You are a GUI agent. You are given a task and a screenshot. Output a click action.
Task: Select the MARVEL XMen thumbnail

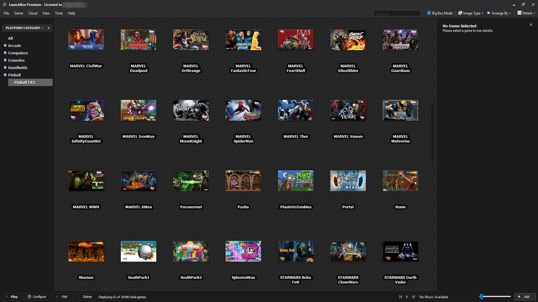pos(138,181)
